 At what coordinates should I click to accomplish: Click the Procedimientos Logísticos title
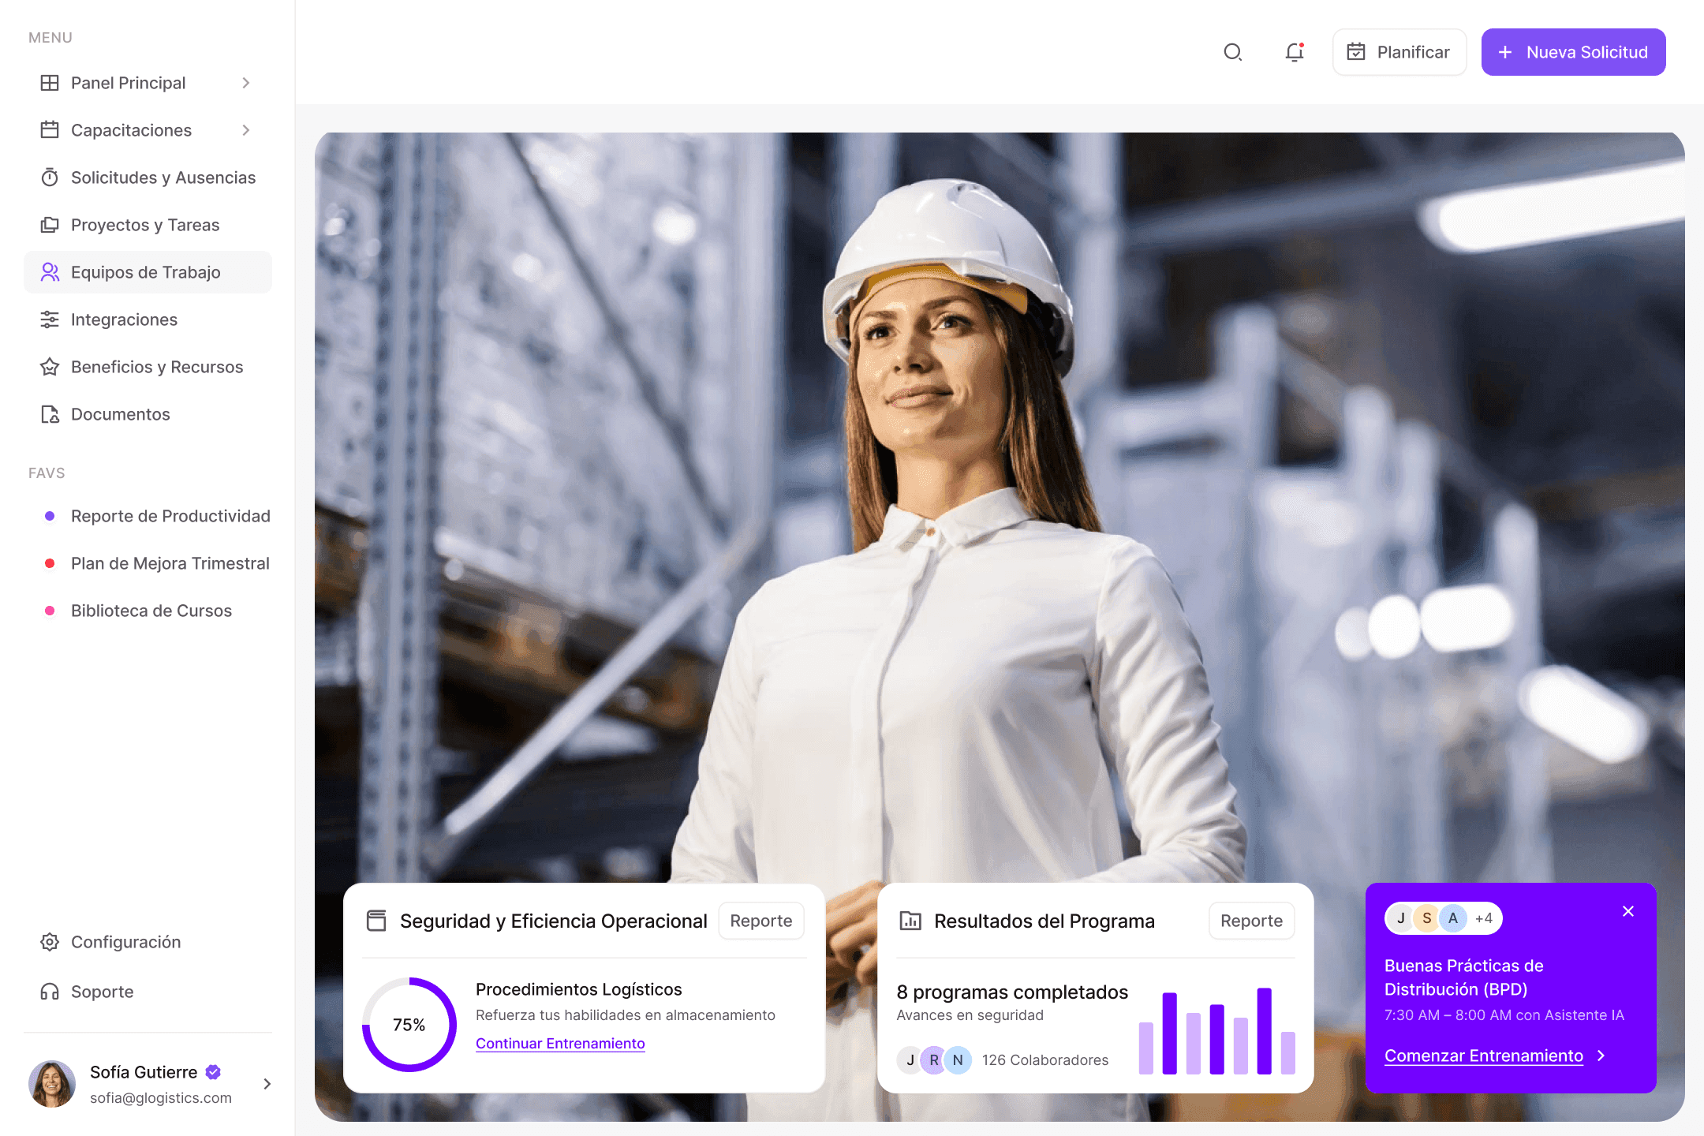pos(579,989)
